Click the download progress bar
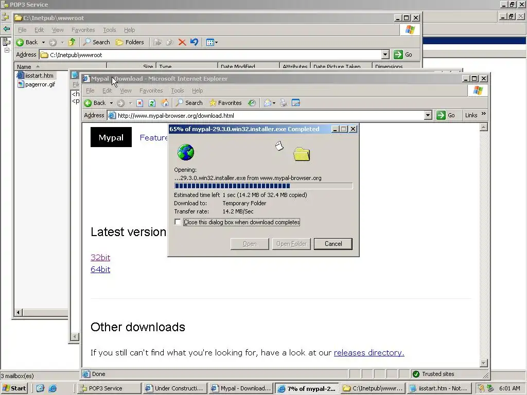527x395 pixels. point(263,186)
